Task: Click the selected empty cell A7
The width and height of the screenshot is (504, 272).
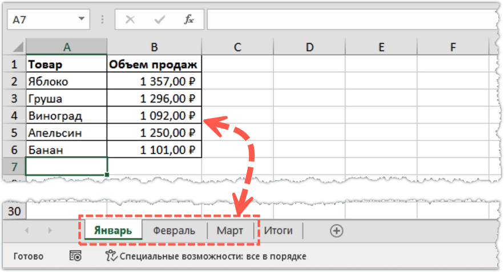Action: coord(67,167)
